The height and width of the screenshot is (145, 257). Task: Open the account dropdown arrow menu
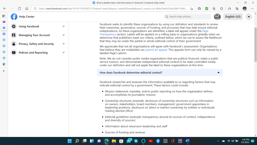(x=248, y=17)
